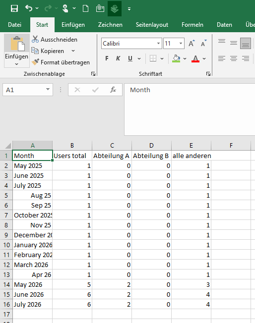Click cell 'March 2026'
Image resolution: width=255 pixels, height=323 pixels.
pos(32,265)
